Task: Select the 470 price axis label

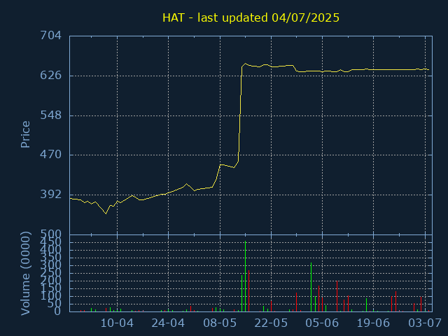Action: [x=50, y=155]
